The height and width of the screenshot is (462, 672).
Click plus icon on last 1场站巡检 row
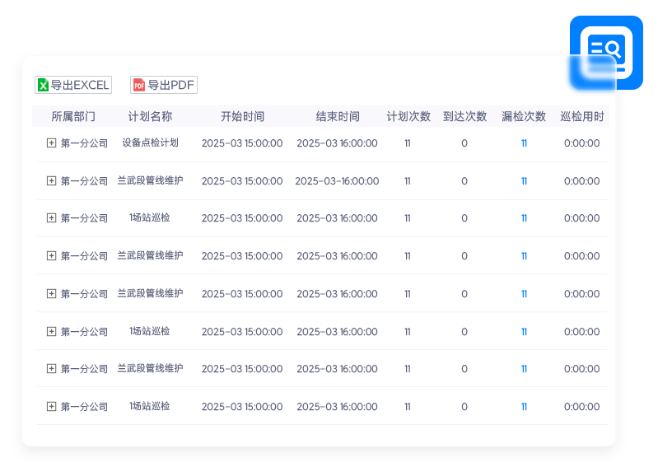(51, 407)
